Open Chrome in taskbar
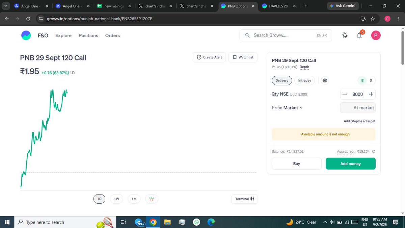 point(153,222)
